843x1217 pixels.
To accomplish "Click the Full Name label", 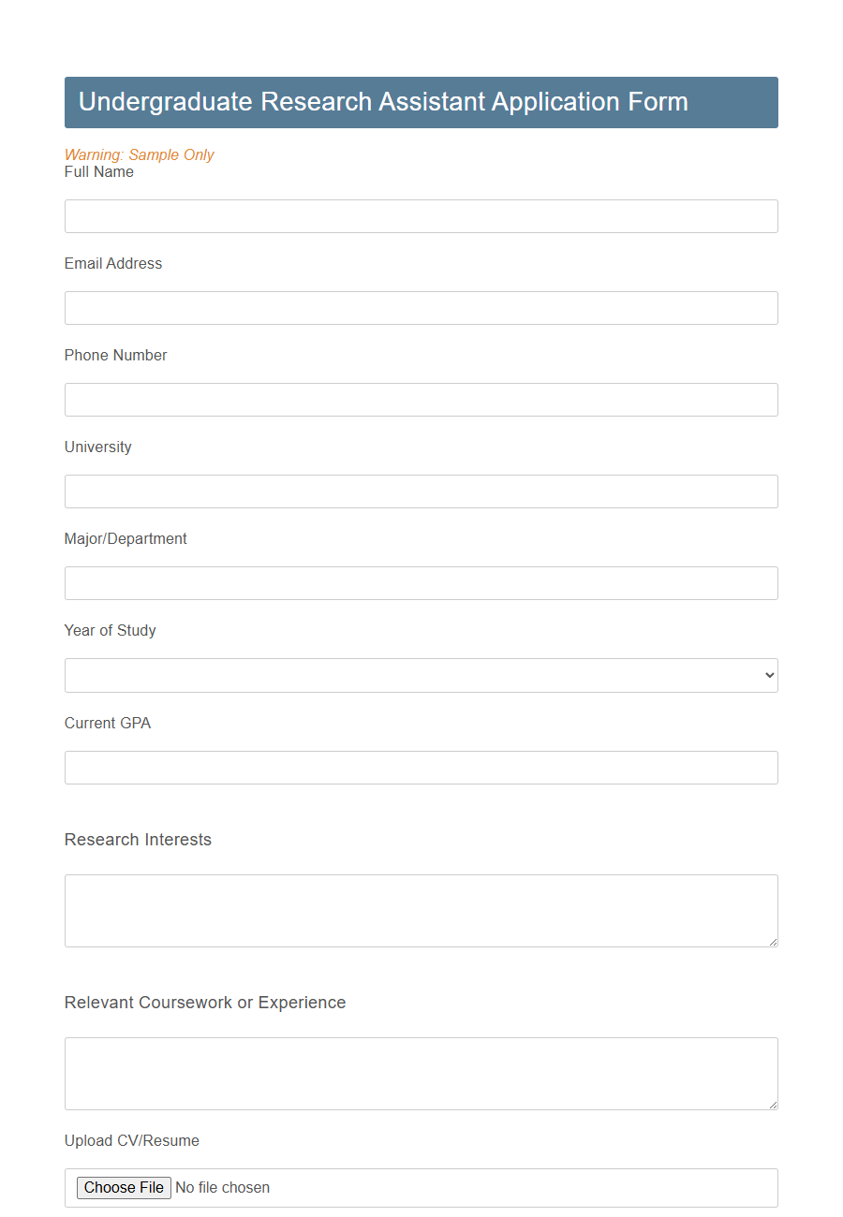I will coord(98,171).
